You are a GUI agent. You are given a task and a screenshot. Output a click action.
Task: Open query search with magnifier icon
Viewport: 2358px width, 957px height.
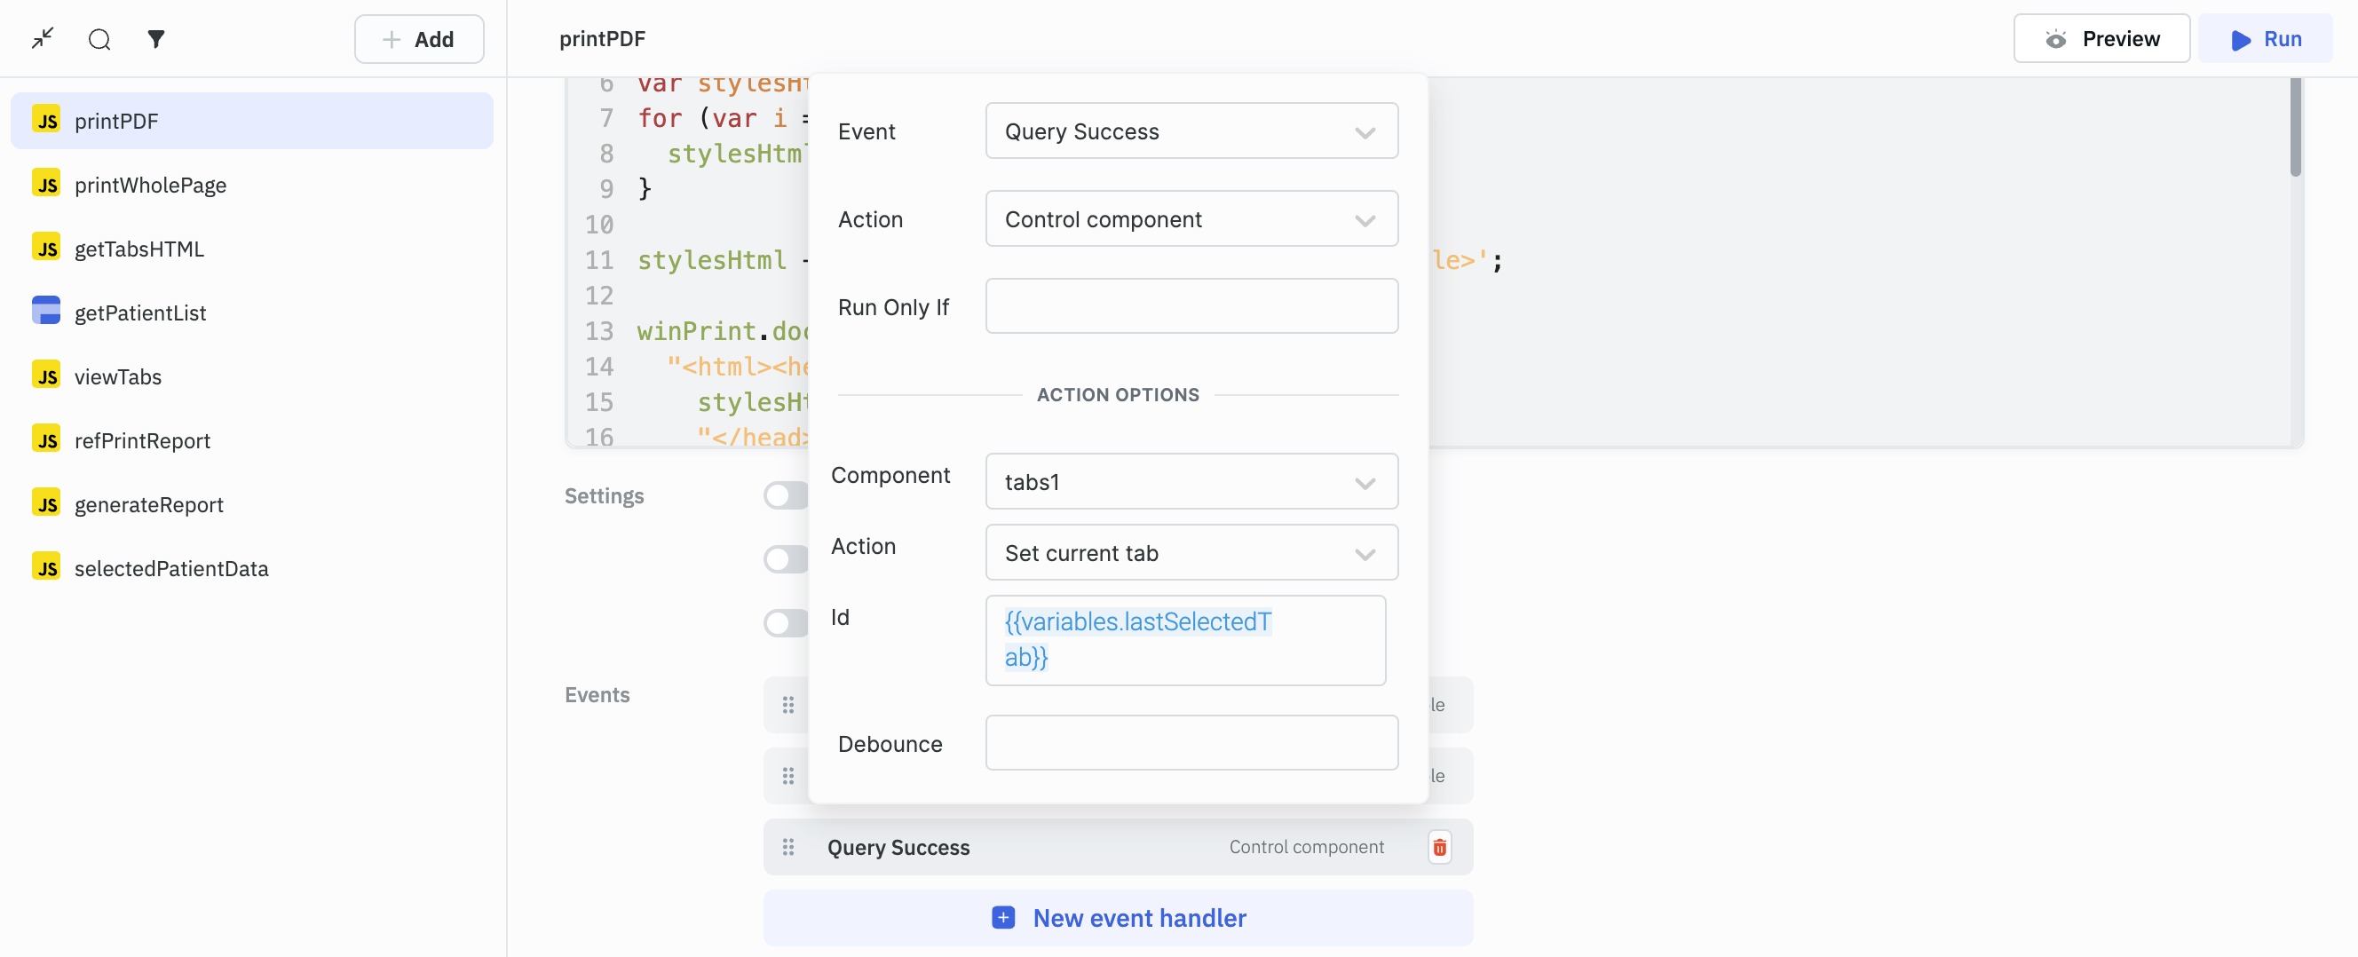point(99,38)
